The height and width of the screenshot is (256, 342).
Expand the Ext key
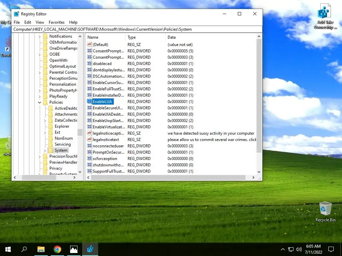pos(45,132)
